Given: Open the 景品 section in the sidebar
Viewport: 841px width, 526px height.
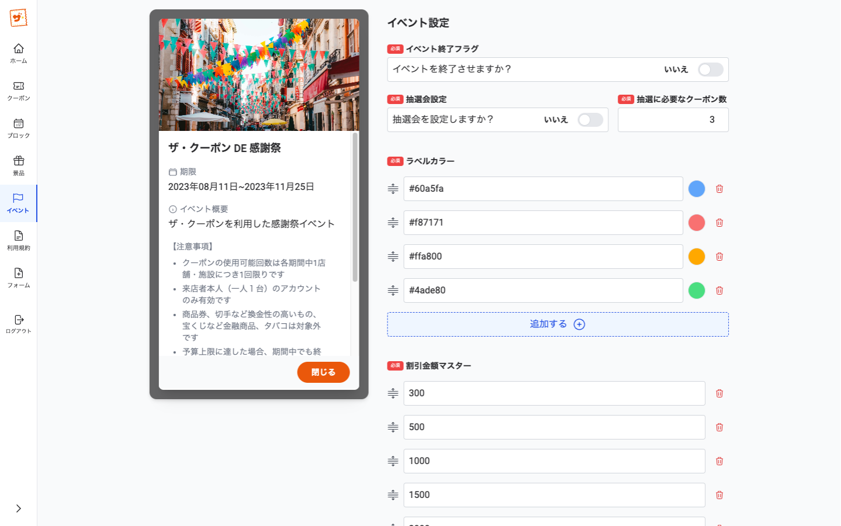Looking at the screenshot, I should (x=19, y=165).
